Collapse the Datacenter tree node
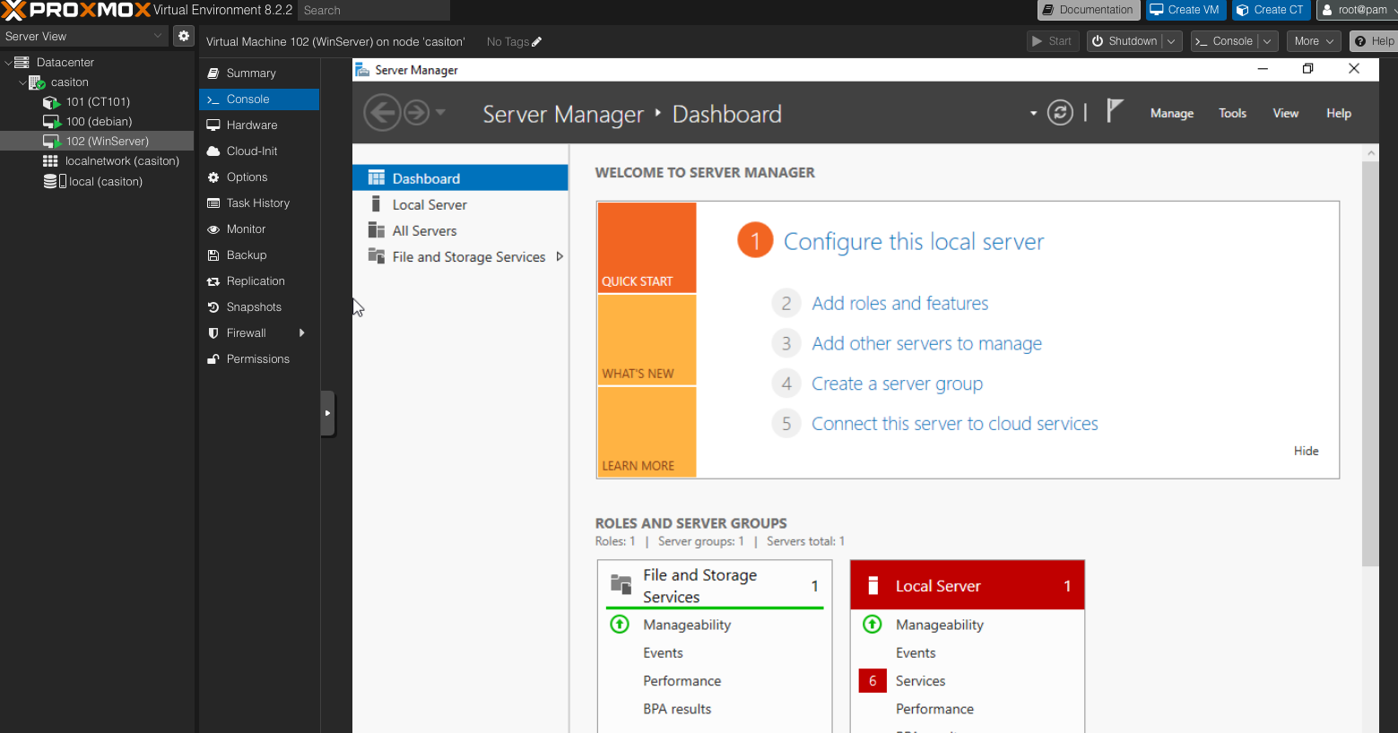1398x733 pixels. click(9, 63)
